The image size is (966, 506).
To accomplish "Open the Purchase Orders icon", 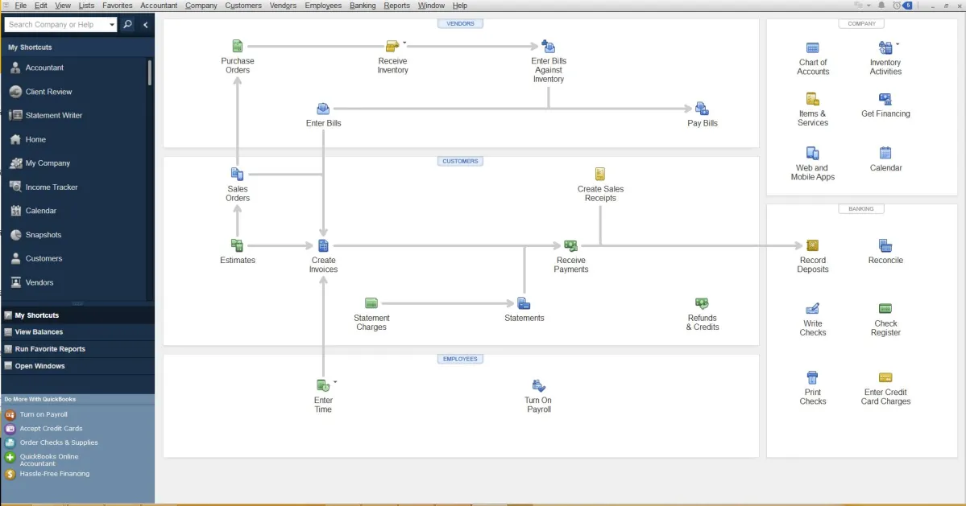I will (x=237, y=46).
